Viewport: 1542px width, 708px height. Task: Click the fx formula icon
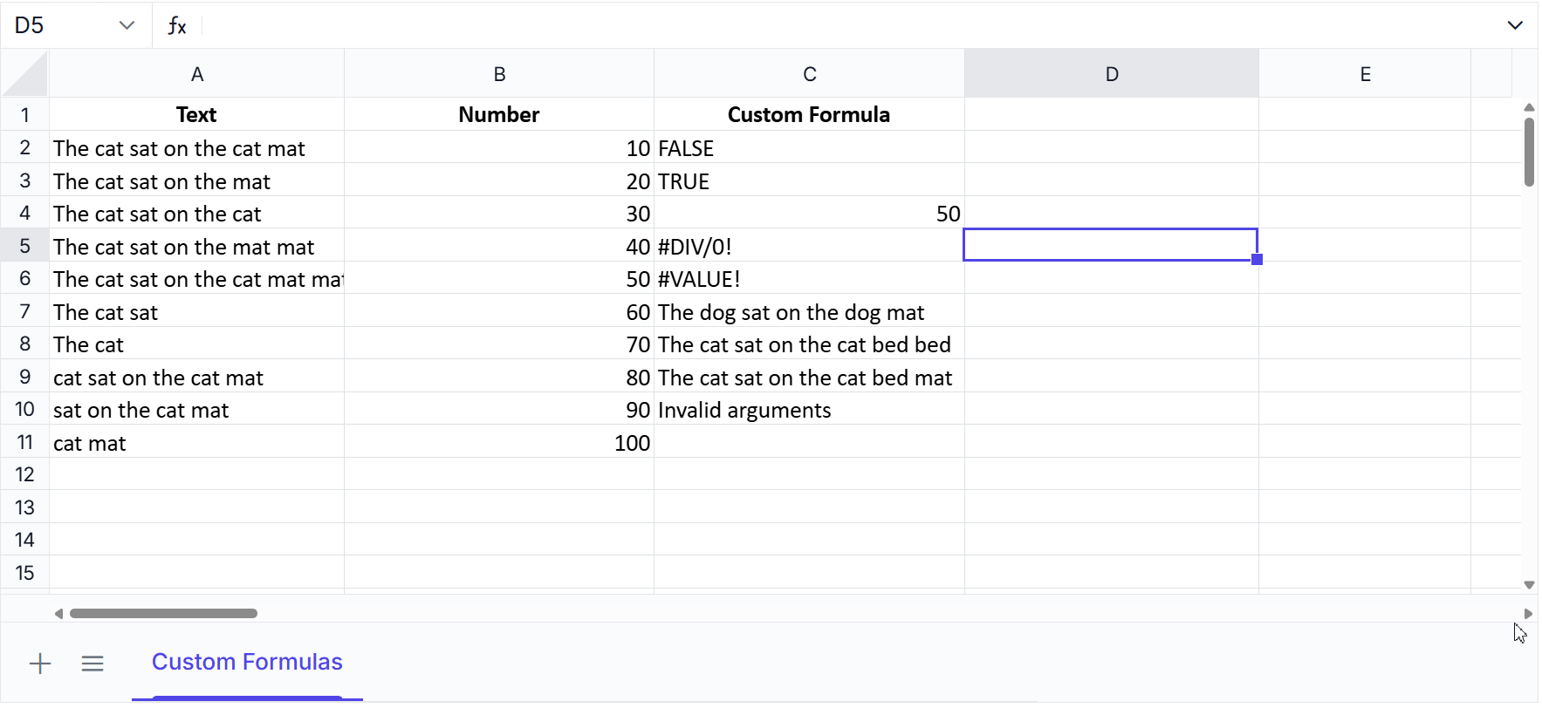coord(177,25)
